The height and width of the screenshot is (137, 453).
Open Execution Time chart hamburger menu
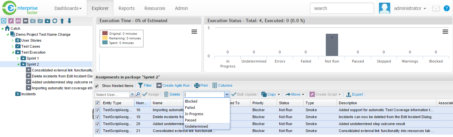click(195, 32)
